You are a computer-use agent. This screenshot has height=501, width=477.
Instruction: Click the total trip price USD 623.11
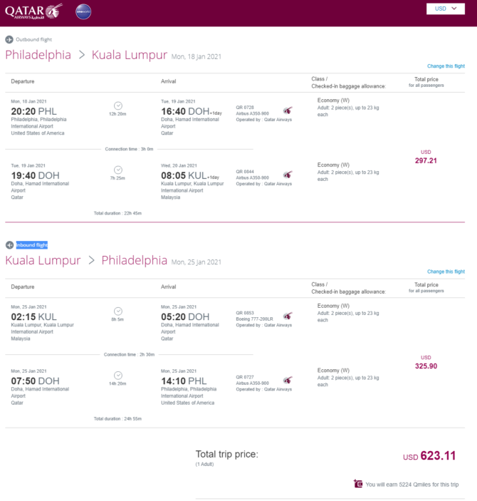point(429,456)
